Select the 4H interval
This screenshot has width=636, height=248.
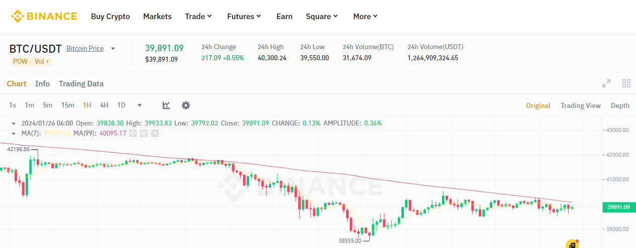tap(104, 105)
